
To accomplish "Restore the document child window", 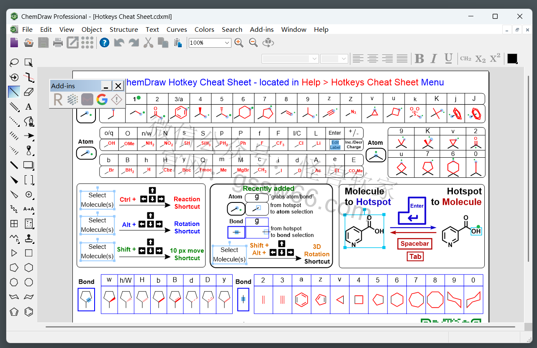I will (x=517, y=30).
